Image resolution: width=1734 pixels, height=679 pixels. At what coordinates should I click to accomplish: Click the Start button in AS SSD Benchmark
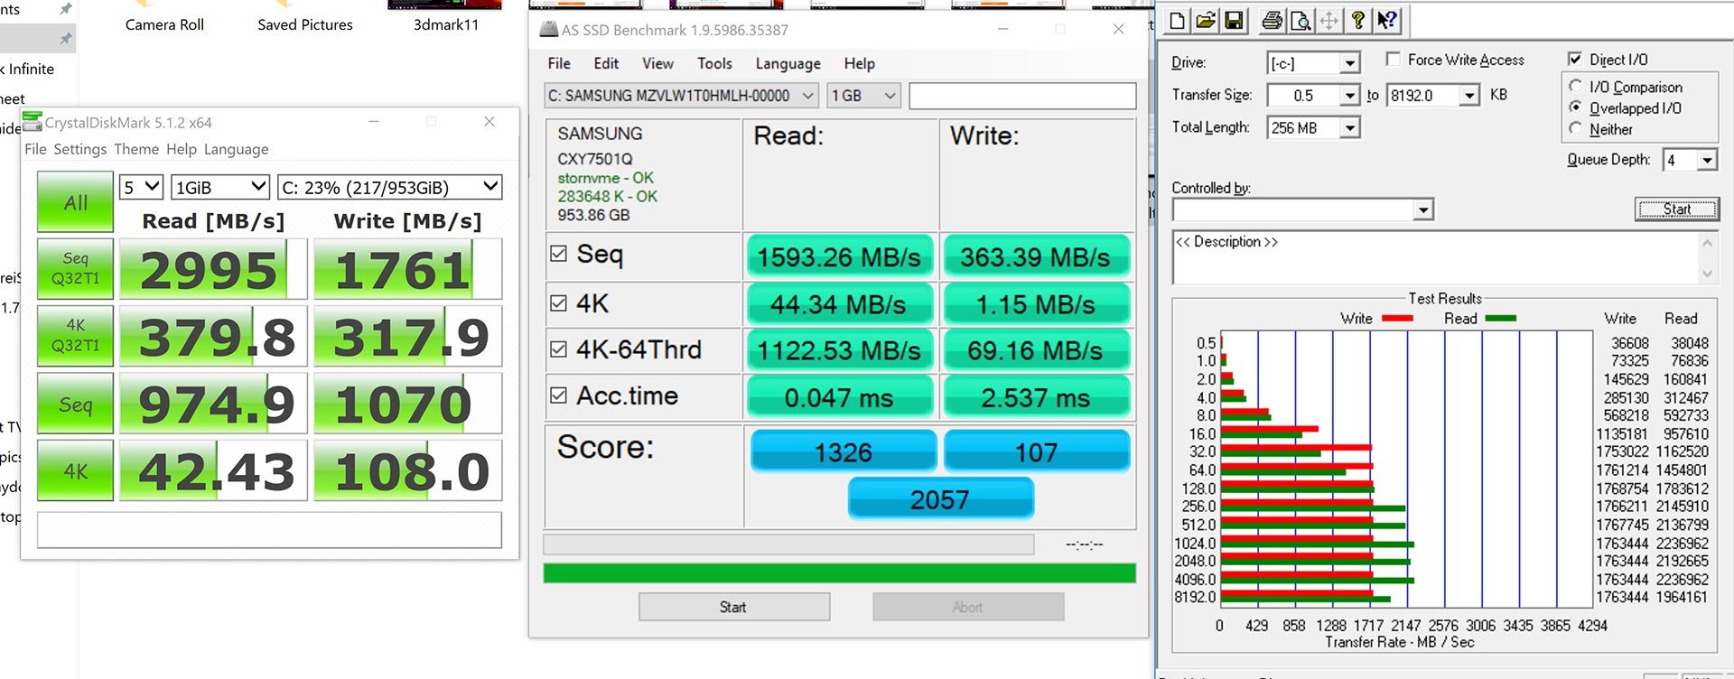click(x=734, y=607)
